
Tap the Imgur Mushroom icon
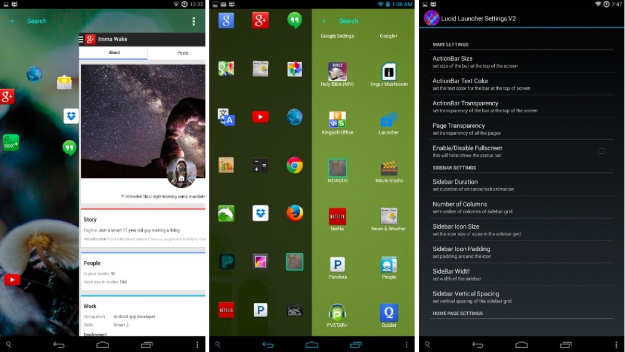coord(389,74)
